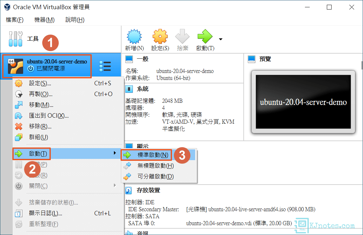Click the 捨棄 discard toolbar icon
The width and height of the screenshot is (363, 235).
(x=182, y=36)
